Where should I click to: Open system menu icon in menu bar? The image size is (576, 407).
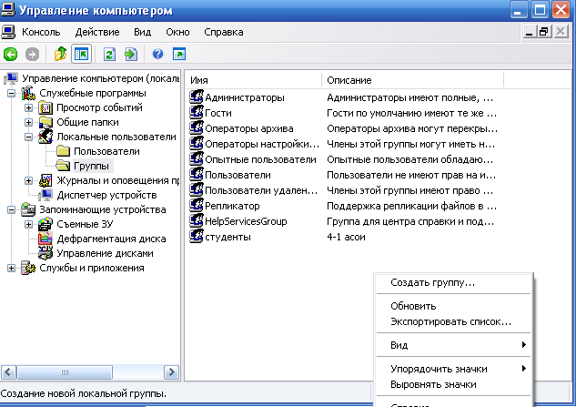(x=8, y=32)
